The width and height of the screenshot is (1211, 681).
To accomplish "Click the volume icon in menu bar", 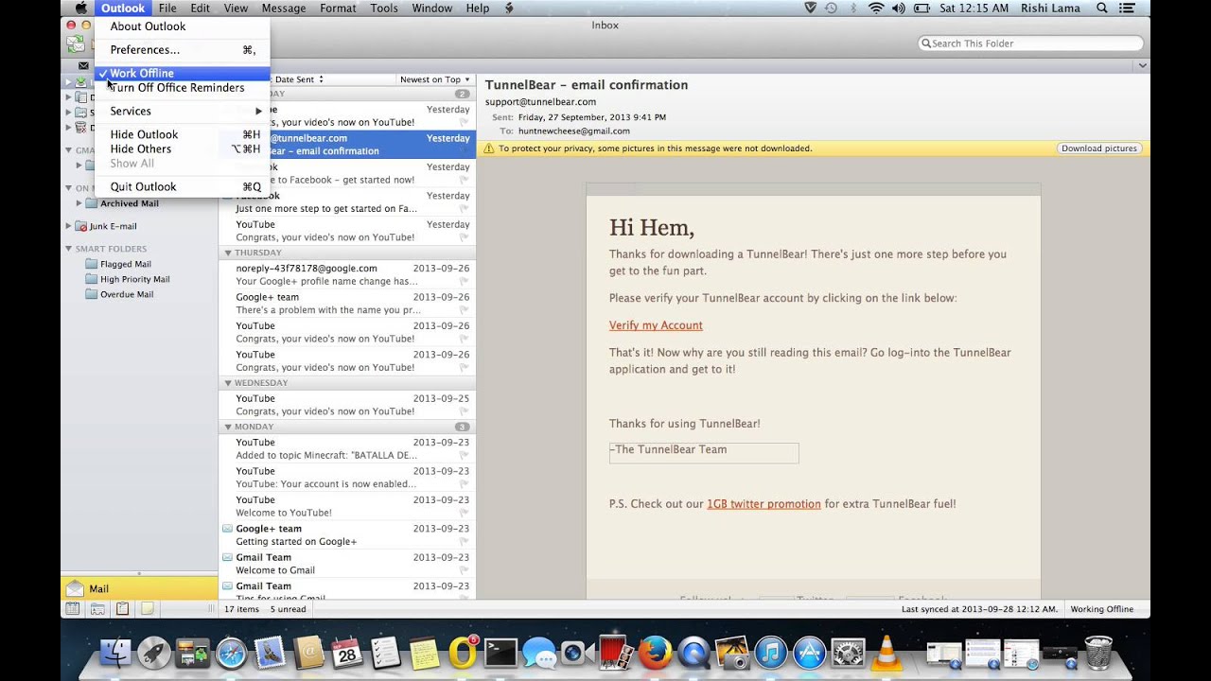I will click(897, 9).
